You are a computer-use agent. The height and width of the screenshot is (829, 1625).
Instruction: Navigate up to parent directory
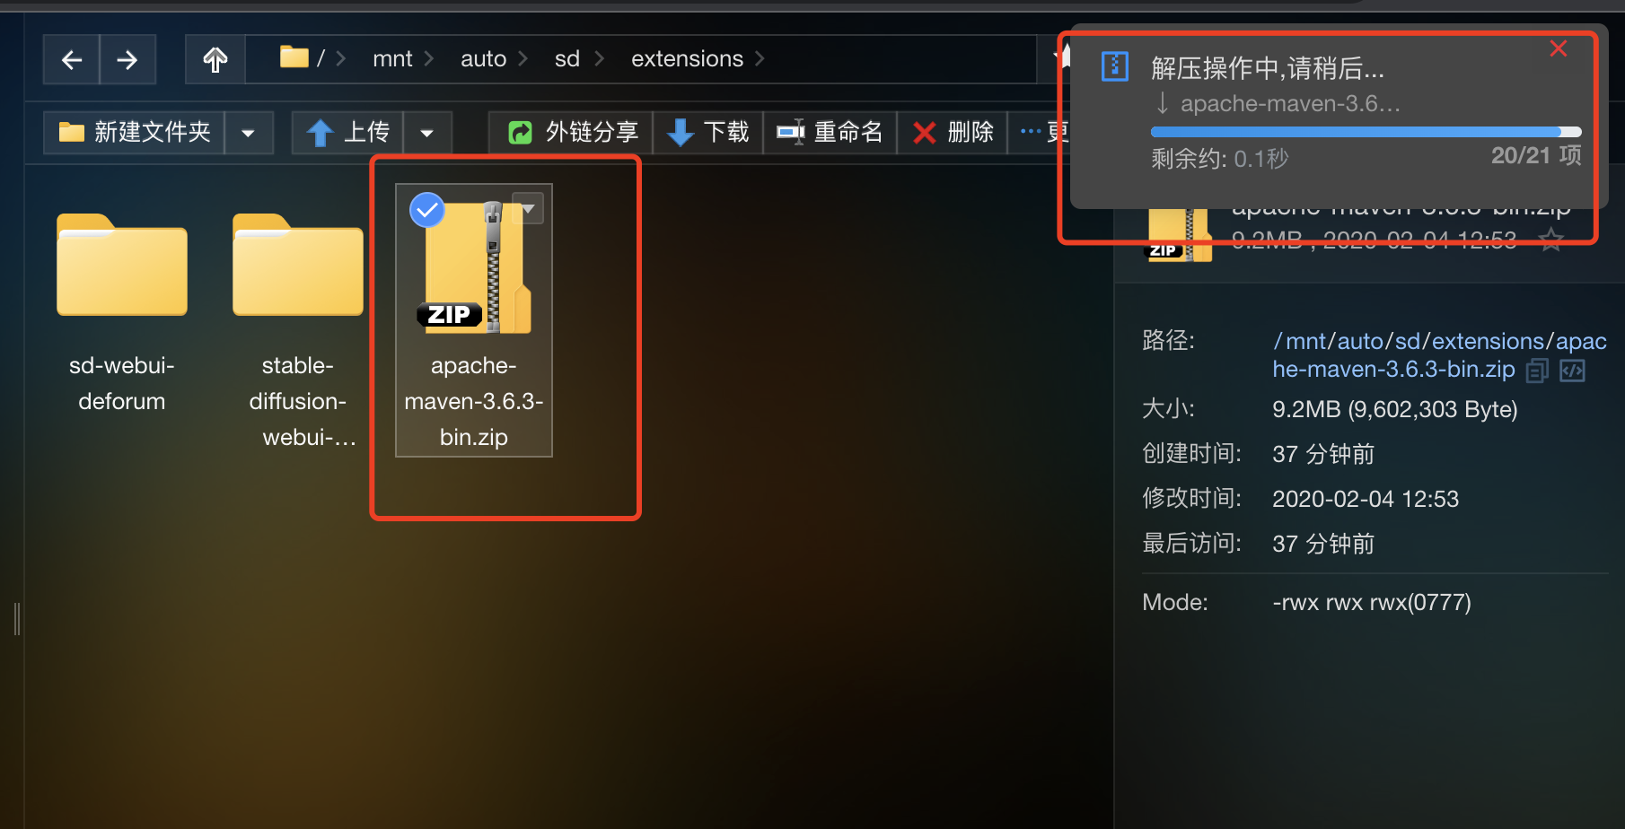(215, 59)
